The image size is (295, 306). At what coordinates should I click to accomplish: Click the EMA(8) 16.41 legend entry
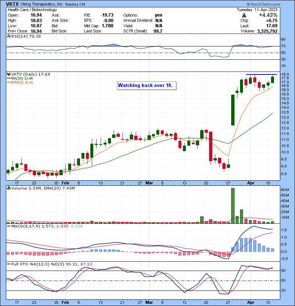click(x=20, y=83)
